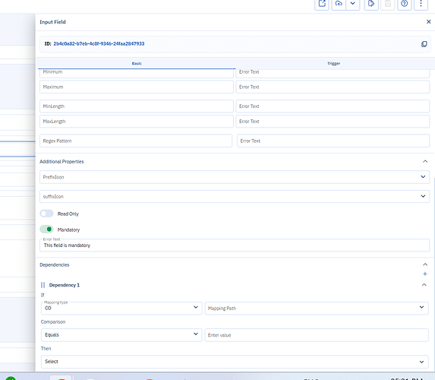This screenshot has height=380, width=435.
Task: Click the document edit icon in toolbar
Action: (x=371, y=4)
